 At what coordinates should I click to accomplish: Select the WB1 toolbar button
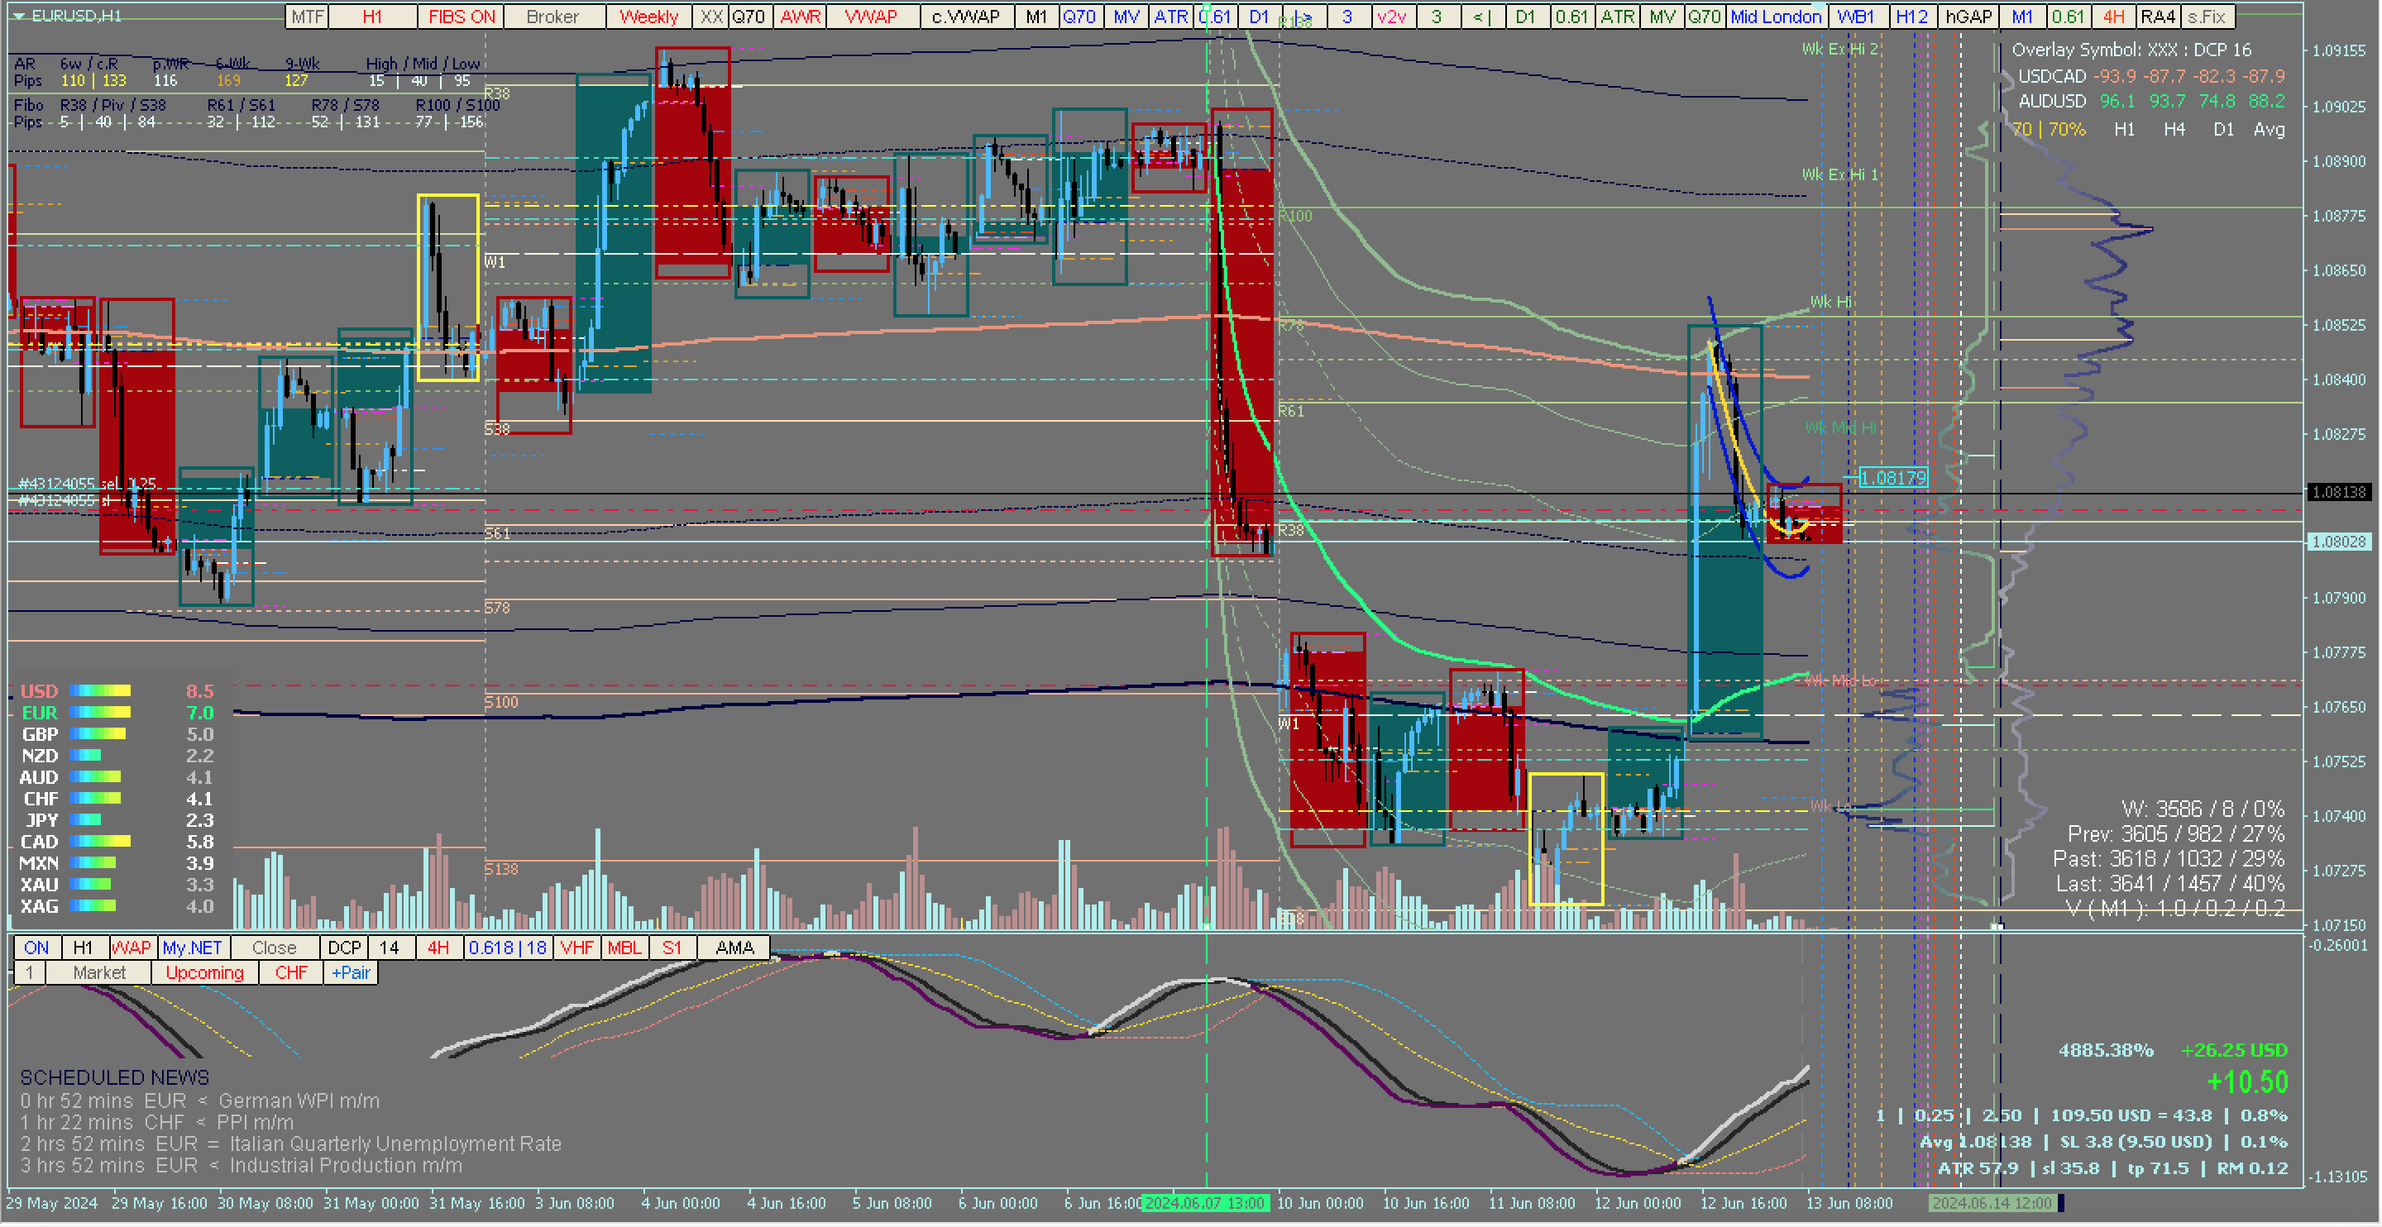pos(1856,17)
